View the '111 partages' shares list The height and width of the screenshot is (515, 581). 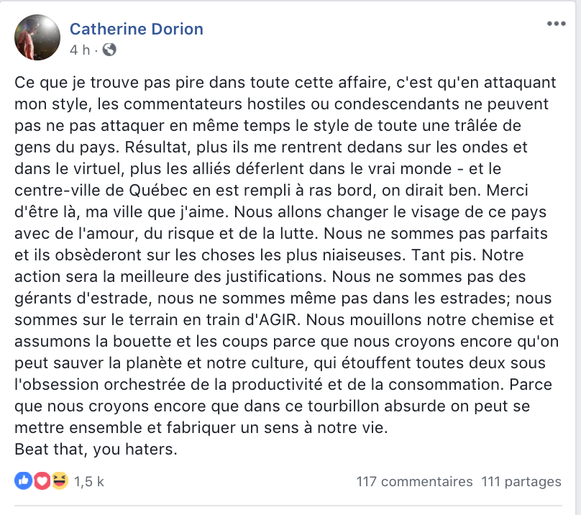click(x=521, y=481)
